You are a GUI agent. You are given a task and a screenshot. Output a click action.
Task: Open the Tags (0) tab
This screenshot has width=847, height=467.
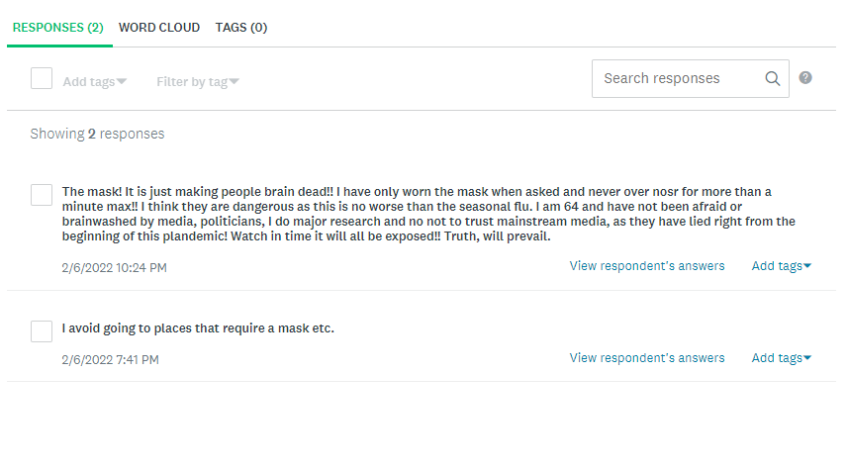tap(240, 28)
